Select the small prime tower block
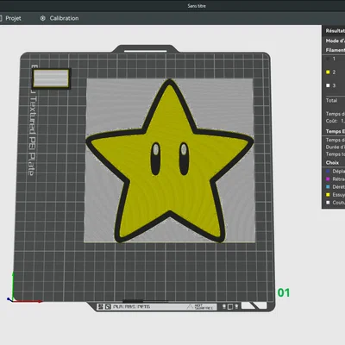This screenshot has height=345, width=345. click(x=51, y=78)
